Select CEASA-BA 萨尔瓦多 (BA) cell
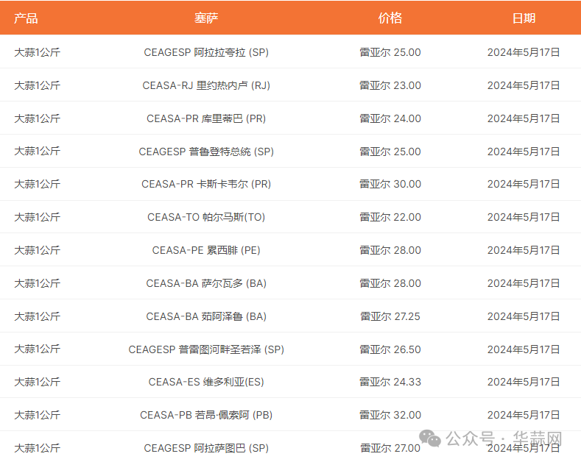The width and height of the screenshot is (581, 462). coord(206,283)
